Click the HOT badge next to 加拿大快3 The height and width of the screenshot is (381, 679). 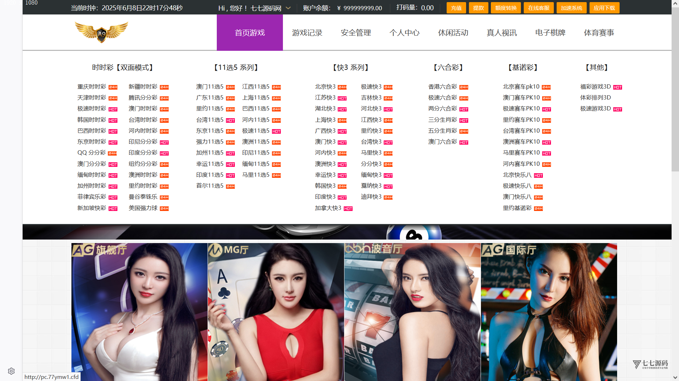(x=348, y=209)
